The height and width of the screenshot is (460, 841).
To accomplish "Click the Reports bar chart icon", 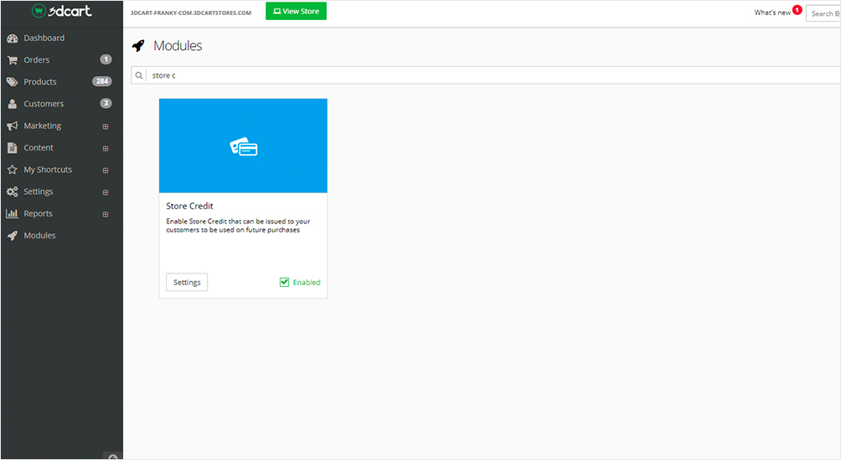I will [x=12, y=214].
